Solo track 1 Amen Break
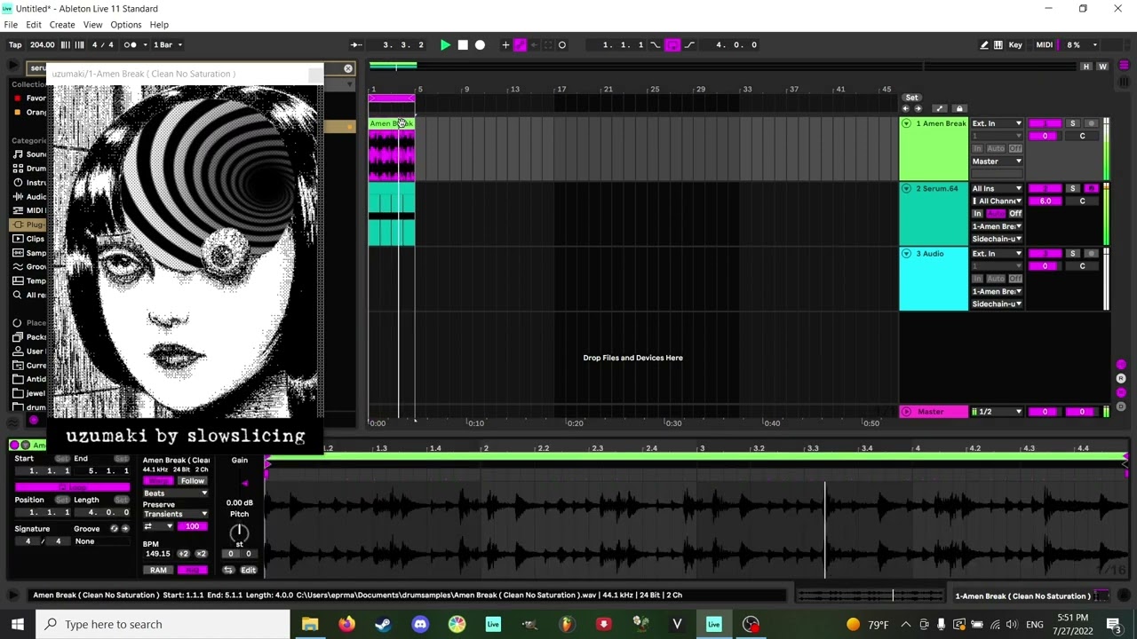This screenshot has height=639, width=1137. pos(1072,123)
